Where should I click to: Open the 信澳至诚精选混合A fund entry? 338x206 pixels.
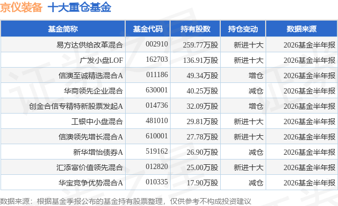click(90, 76)
